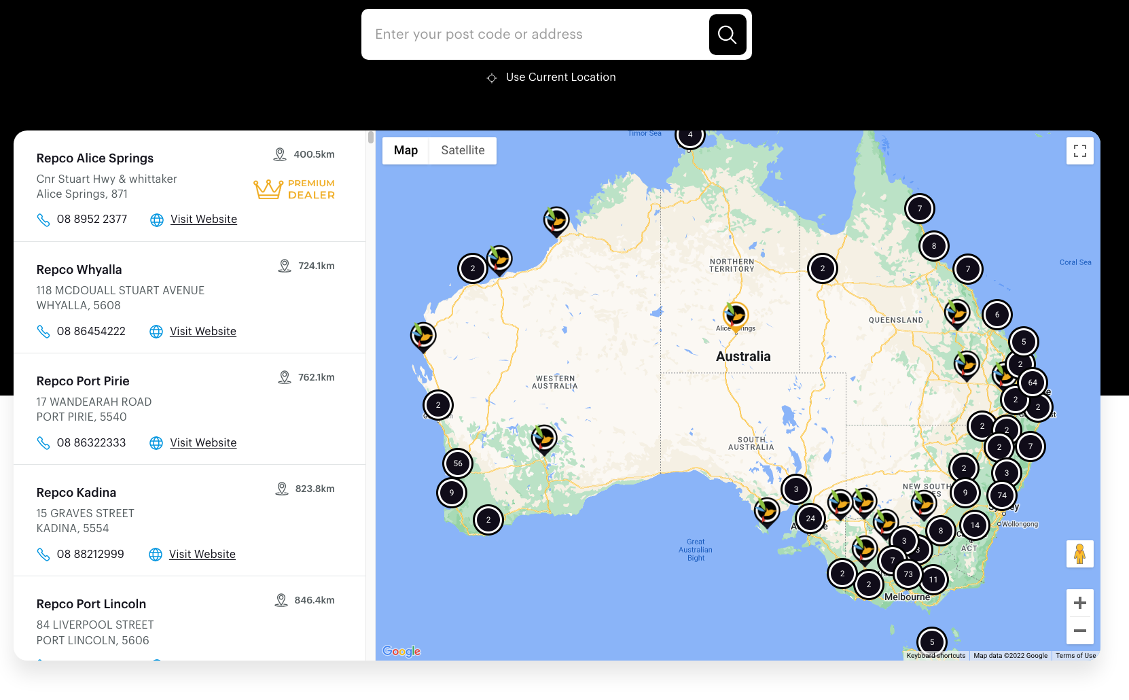Viewport: 1129px width, 700px height.
Task: Click phone icon for Repco Whyalla
Action: click(x=43, y=332)
